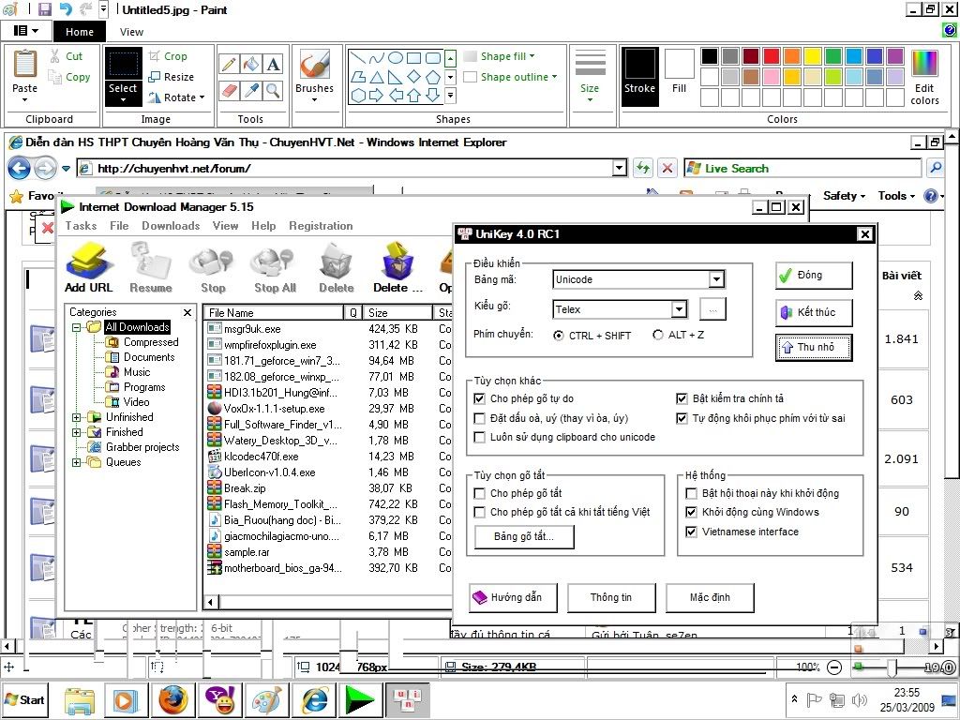
Task: Open Firefox from the taskbar
Action: pyautogui.click(x=172, y=699)
